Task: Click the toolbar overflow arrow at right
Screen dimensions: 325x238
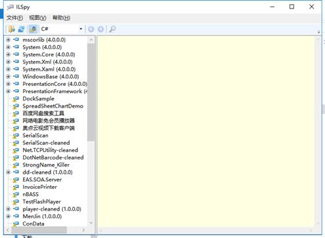Action: coord(318,32)
